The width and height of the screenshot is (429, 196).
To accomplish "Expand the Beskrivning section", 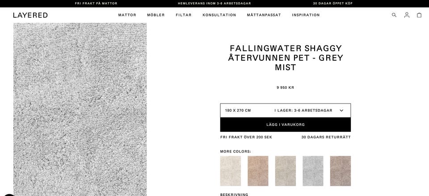I will (x=234, y=195).
